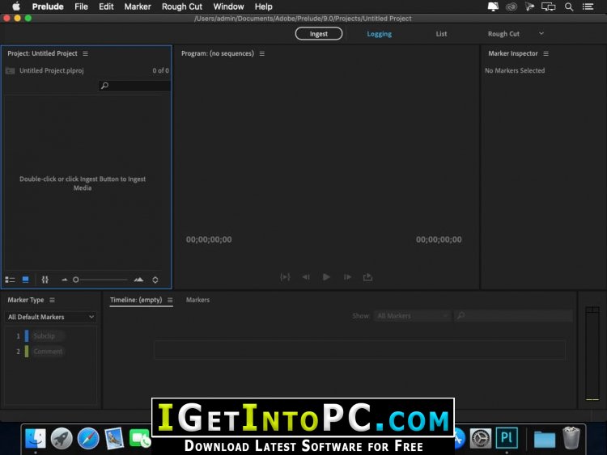Click No Markers Selected text

click(515, 71)
